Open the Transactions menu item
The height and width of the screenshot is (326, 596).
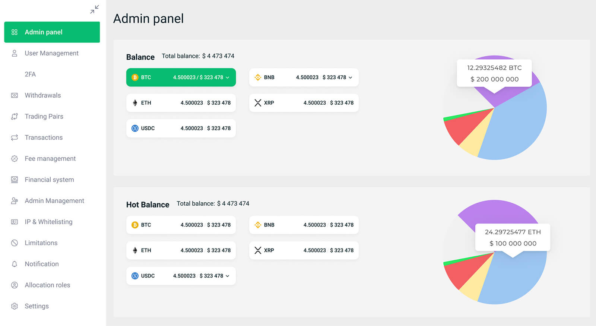coord(44,137)
